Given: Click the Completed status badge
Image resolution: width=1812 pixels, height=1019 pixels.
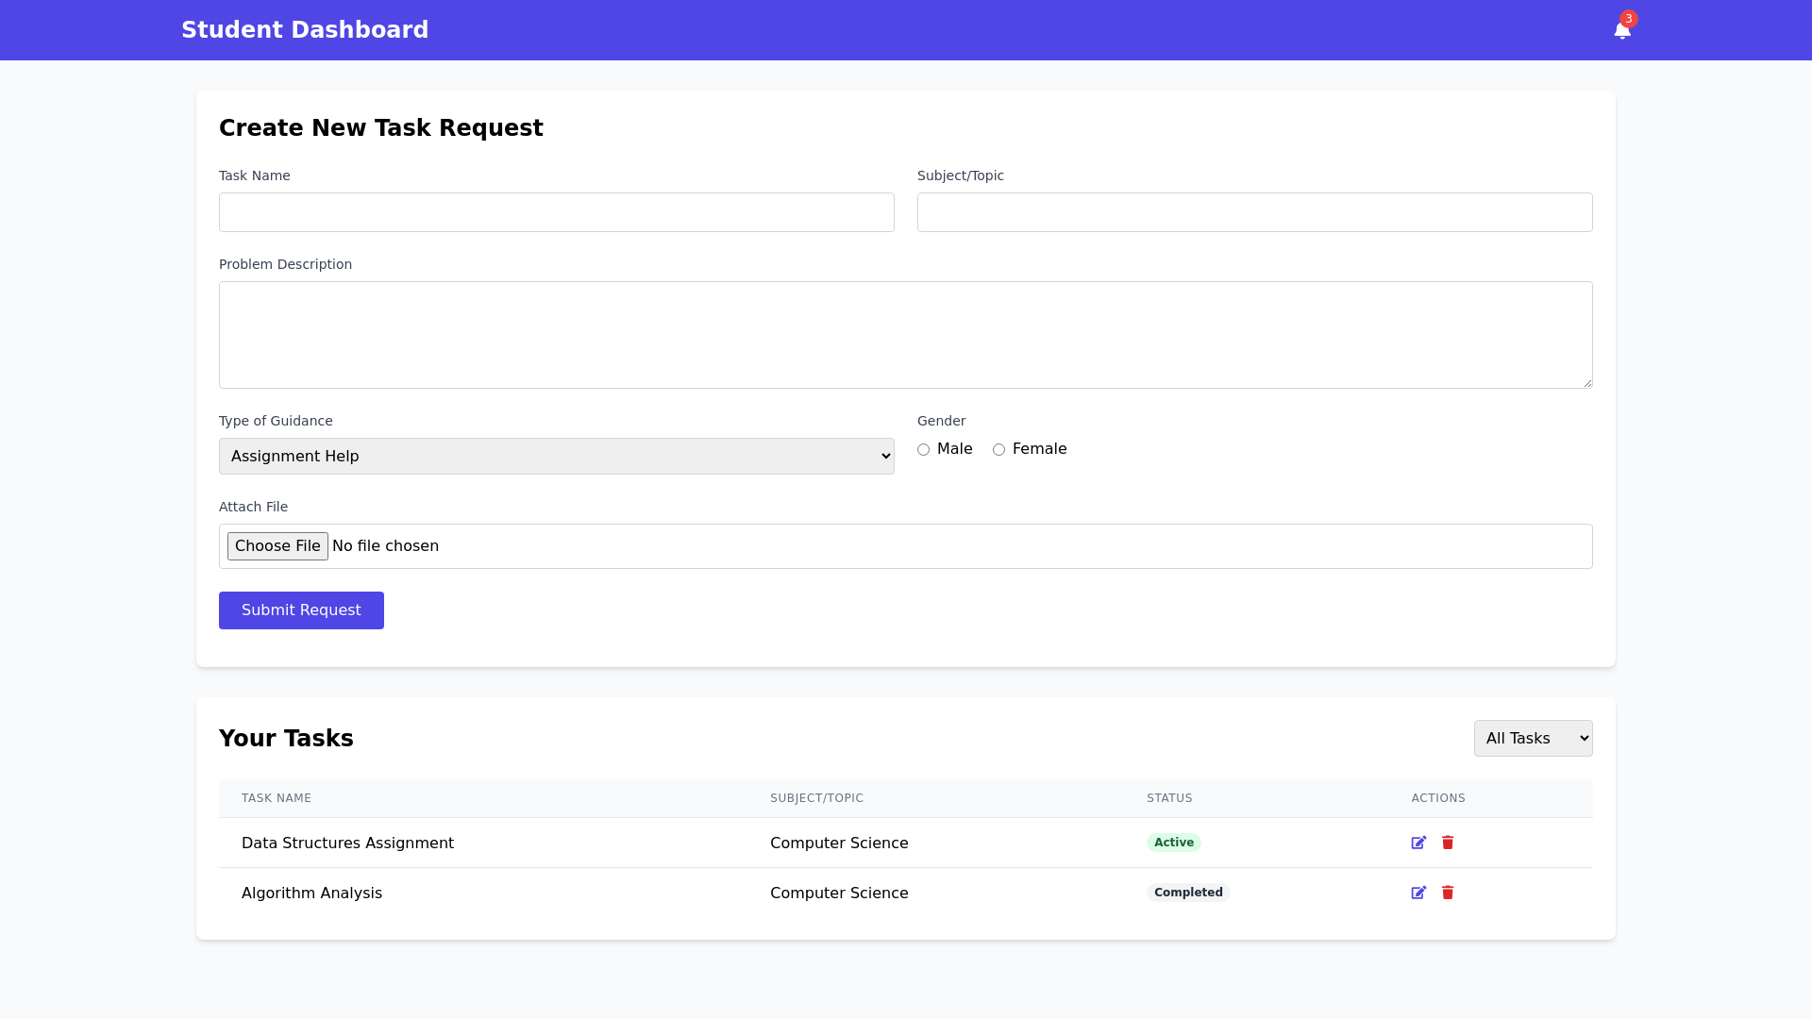Looking at the screenshot, I should 1187,892.
